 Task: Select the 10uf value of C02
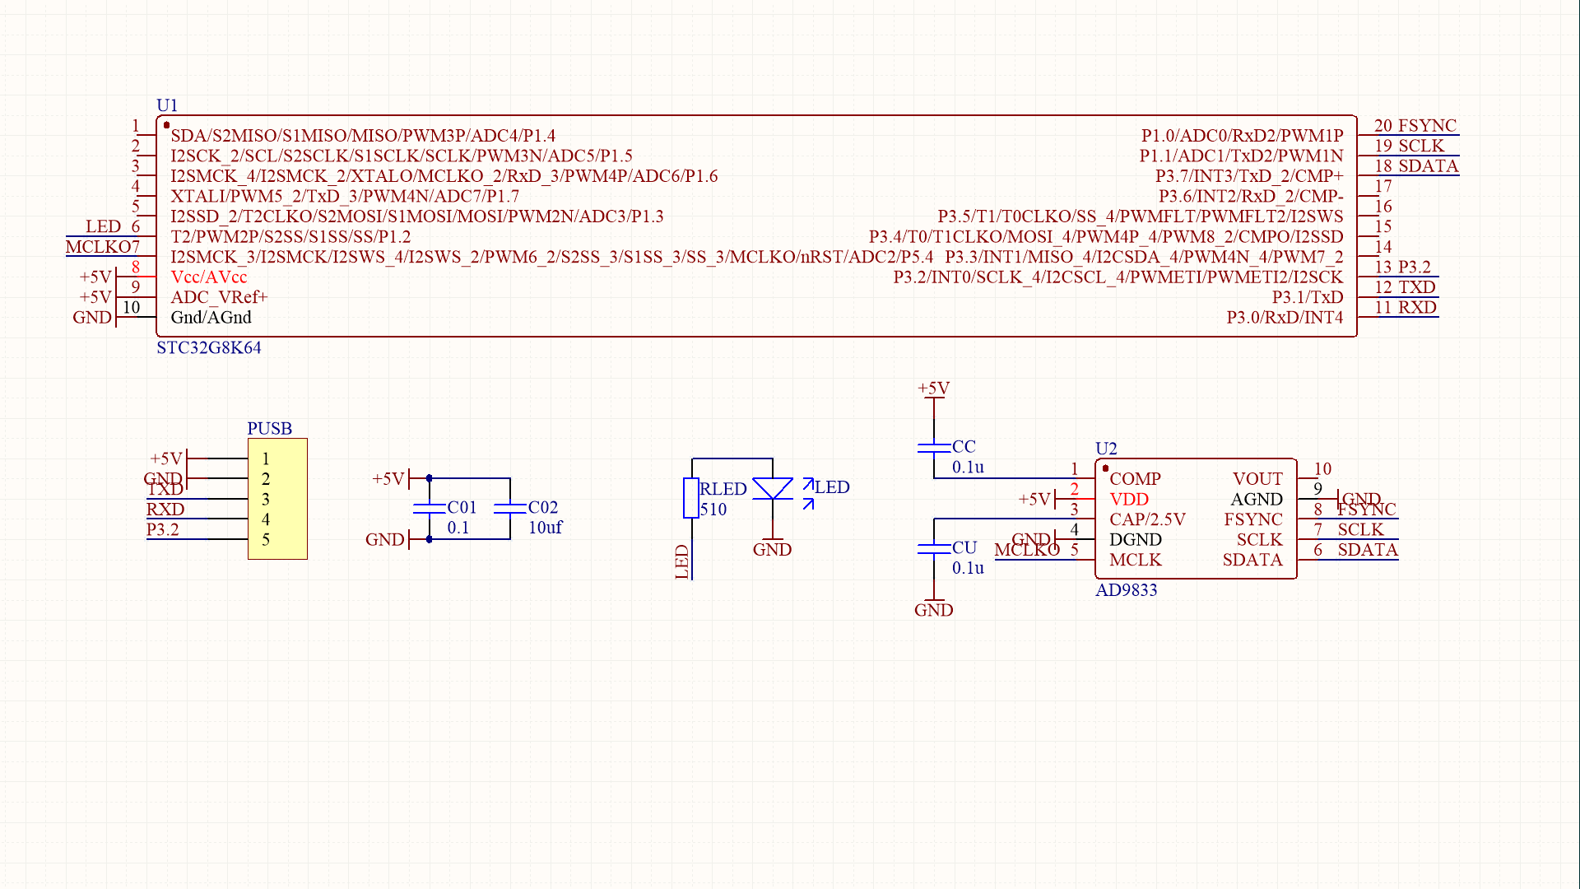(545, 528)
